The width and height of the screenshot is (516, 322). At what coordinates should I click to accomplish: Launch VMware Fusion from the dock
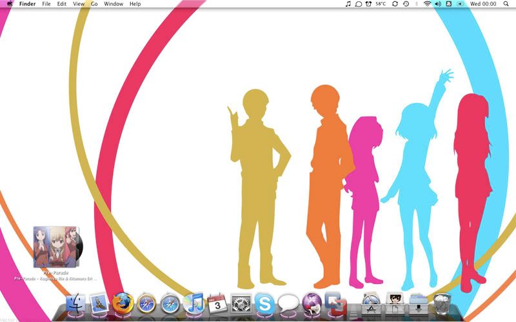[x=335, y=303]
